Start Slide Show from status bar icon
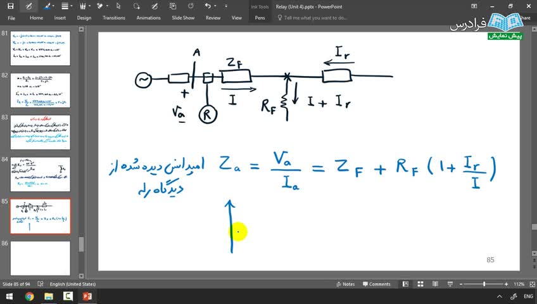The image size is (537, 304). click(450, 284)
